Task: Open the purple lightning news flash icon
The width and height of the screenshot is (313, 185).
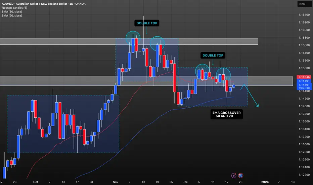Action: click(x=234, y=176)
